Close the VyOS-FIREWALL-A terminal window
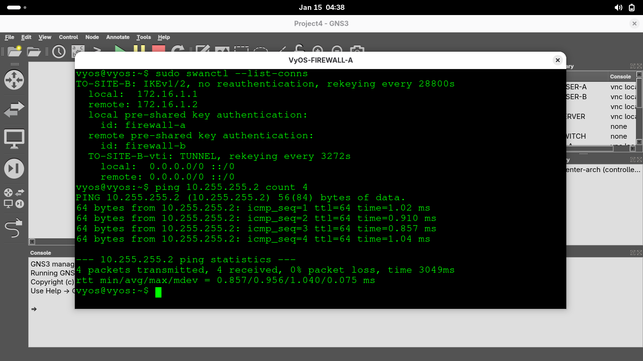Viewport: 643px width, 361px height. coord(557,60)
